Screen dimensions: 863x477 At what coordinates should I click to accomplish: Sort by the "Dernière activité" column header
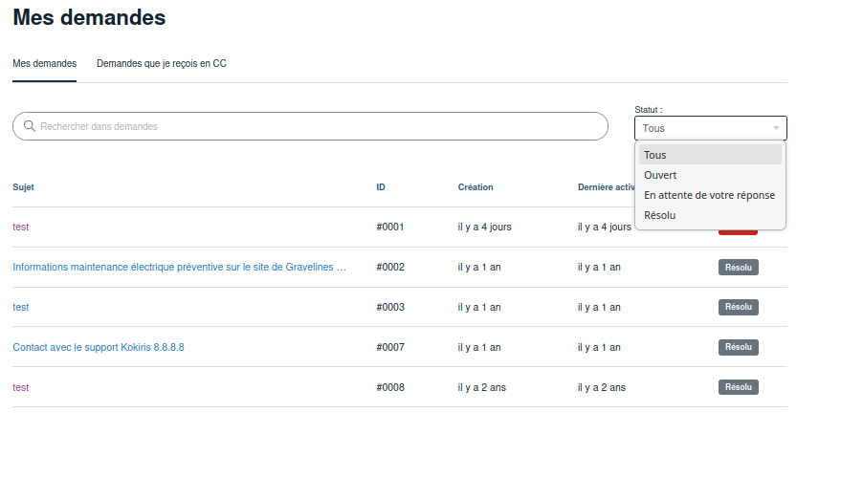606,187
